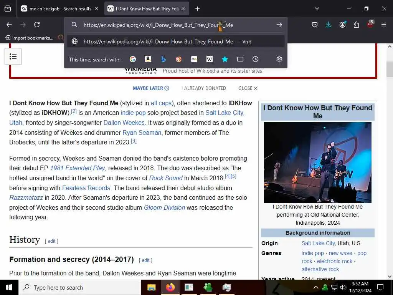Toggle the Wikipedia table of contents
The image size is (393, 295).
pos(13,56)
